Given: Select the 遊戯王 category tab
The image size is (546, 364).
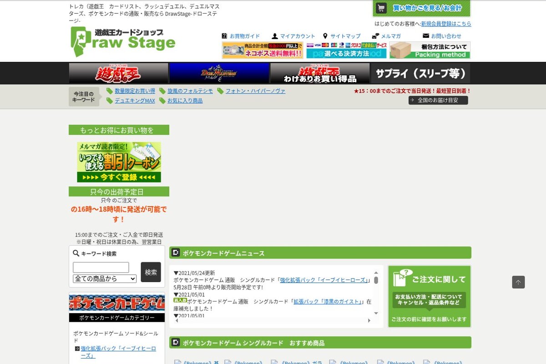Looking at the screenshot, I should click(119, 73).
